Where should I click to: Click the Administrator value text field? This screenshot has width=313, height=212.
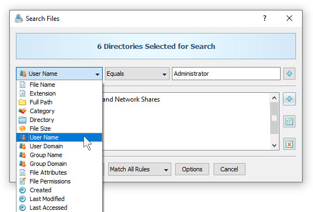(x=226, y=74)
